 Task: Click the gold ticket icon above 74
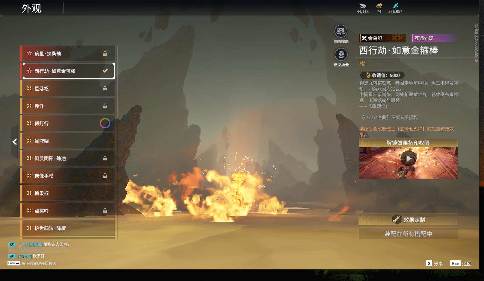pos(379,6)
